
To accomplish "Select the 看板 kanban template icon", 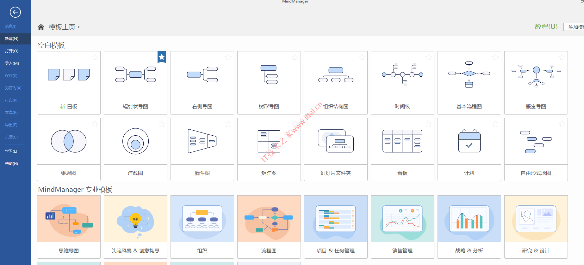I will point(402,141).
